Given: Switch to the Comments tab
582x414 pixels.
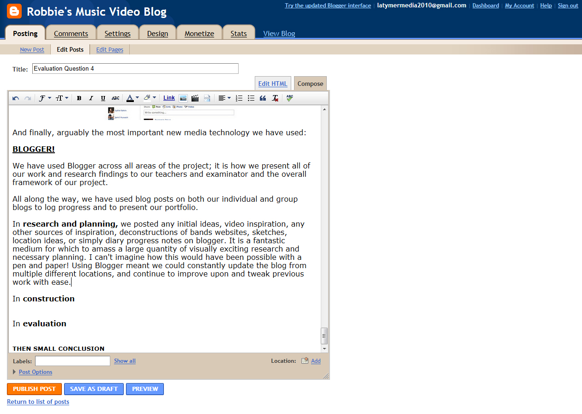Looking at the screenshot, I should [x=71, y=33].
